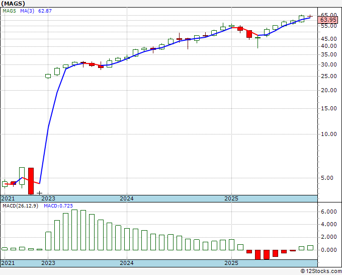
Task: Click the (MAGS) chart title
Action: pyautogui.click(x=13, y=4)
